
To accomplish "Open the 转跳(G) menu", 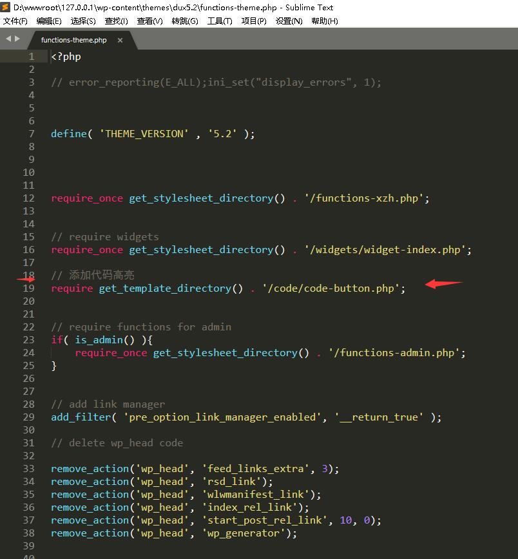I will tap(185, 21).
